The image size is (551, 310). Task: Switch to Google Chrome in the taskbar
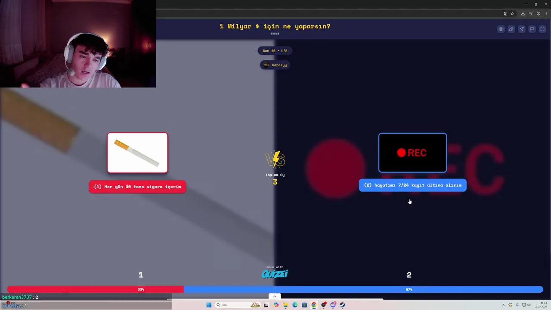coord(314,305)
